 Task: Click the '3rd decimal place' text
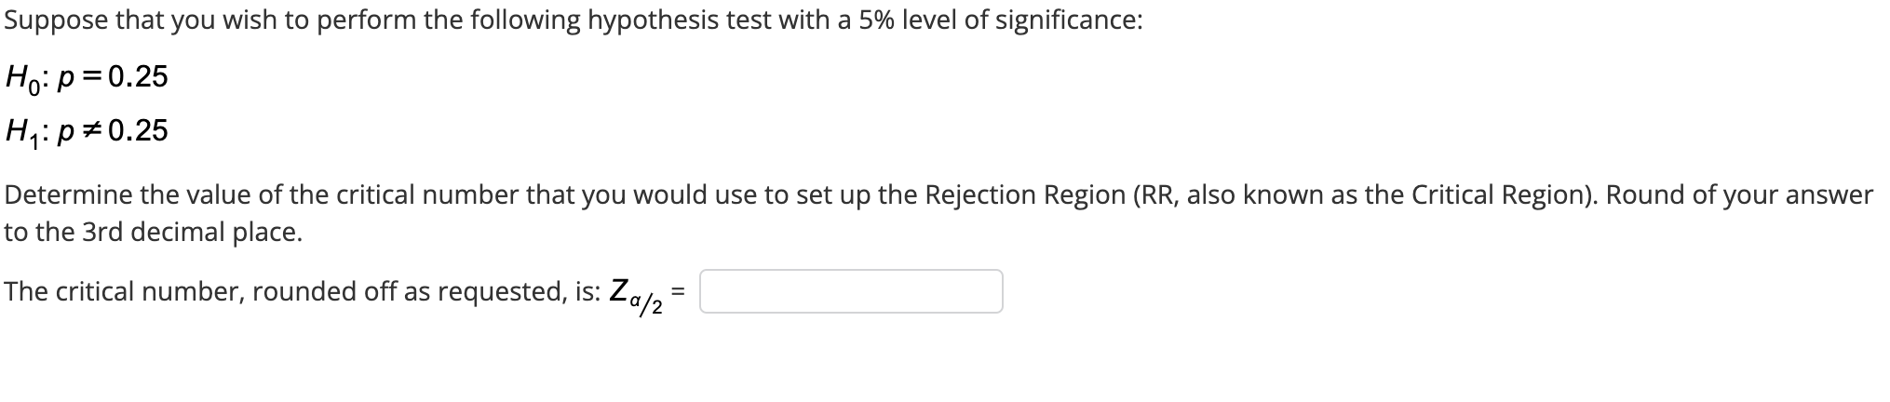coord(192,232)
